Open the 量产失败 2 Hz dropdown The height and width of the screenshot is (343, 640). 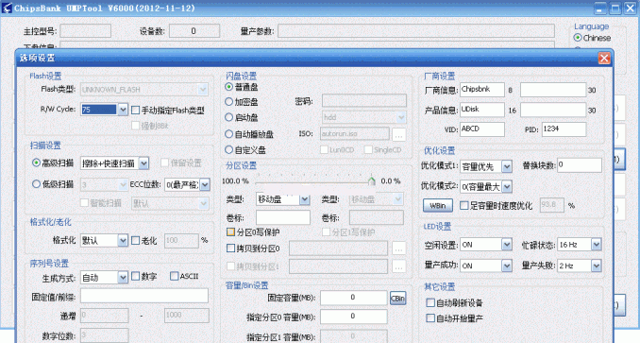click(x=596, y=266)
